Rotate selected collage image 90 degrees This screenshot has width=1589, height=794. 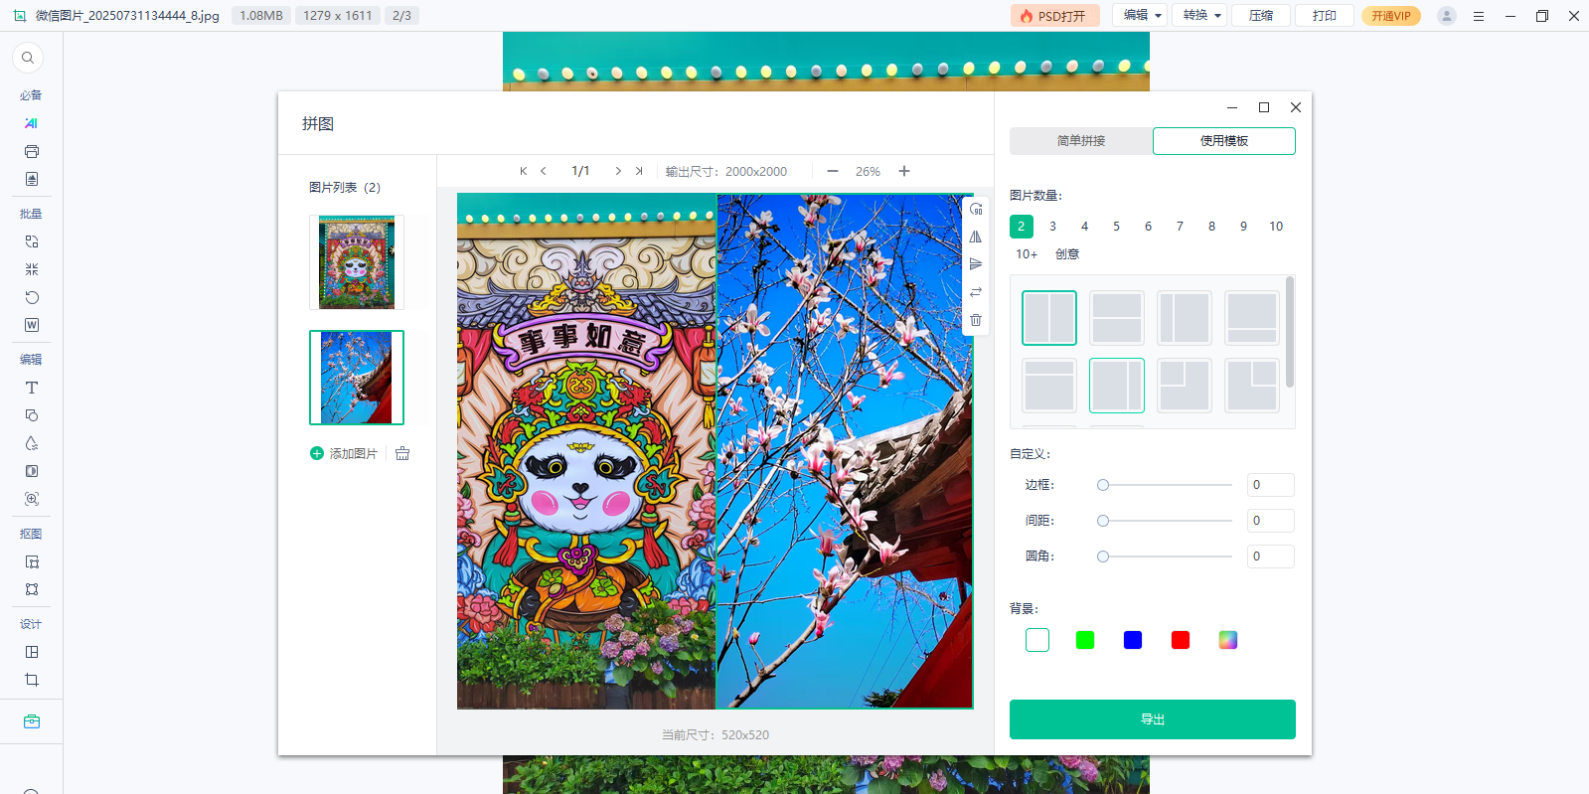(976, 209)
